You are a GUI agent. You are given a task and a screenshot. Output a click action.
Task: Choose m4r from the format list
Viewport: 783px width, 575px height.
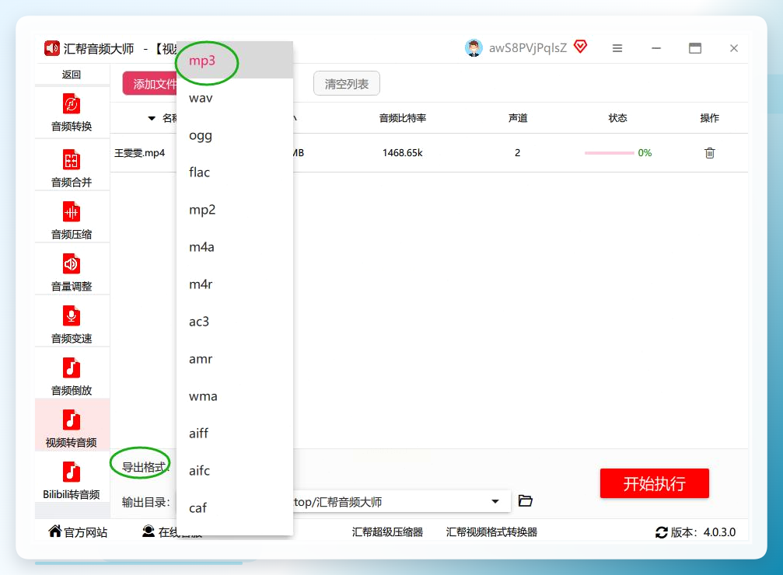click(235, 284)
